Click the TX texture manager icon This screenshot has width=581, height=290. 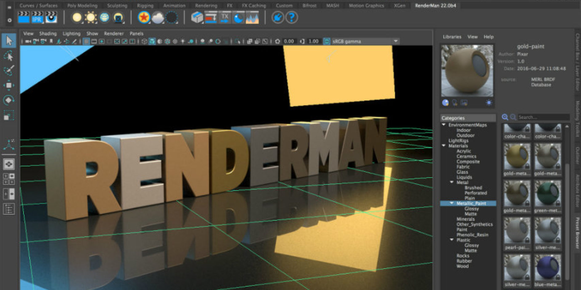(225, 17)
